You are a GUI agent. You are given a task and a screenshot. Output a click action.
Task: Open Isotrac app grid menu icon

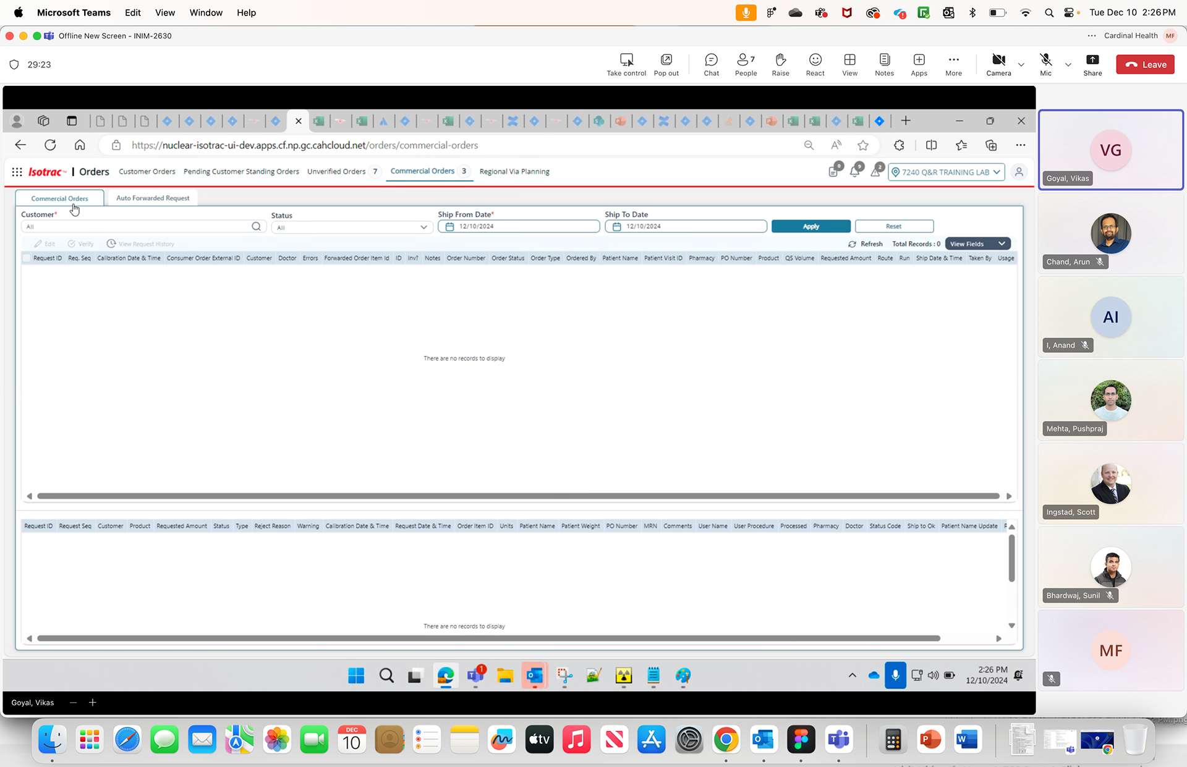(x=17, y=172)
